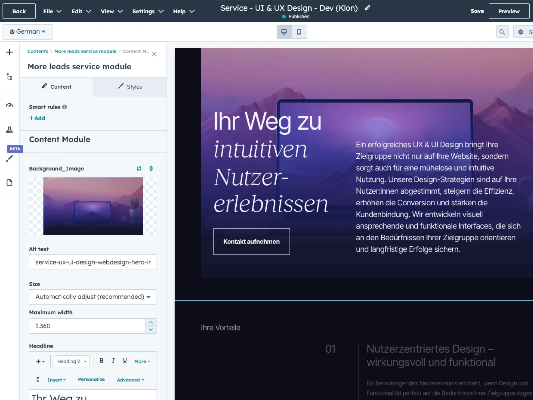This screenshot has height=400, width=533.
Task: Click the beta brush theme icon in the left sidebar
Action: pyautogui.click(x=9, y=159)
